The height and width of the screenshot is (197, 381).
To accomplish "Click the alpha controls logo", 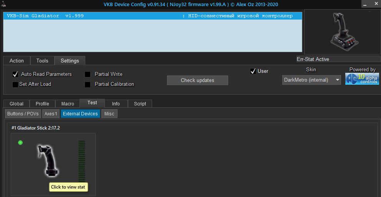I will 362,79.
